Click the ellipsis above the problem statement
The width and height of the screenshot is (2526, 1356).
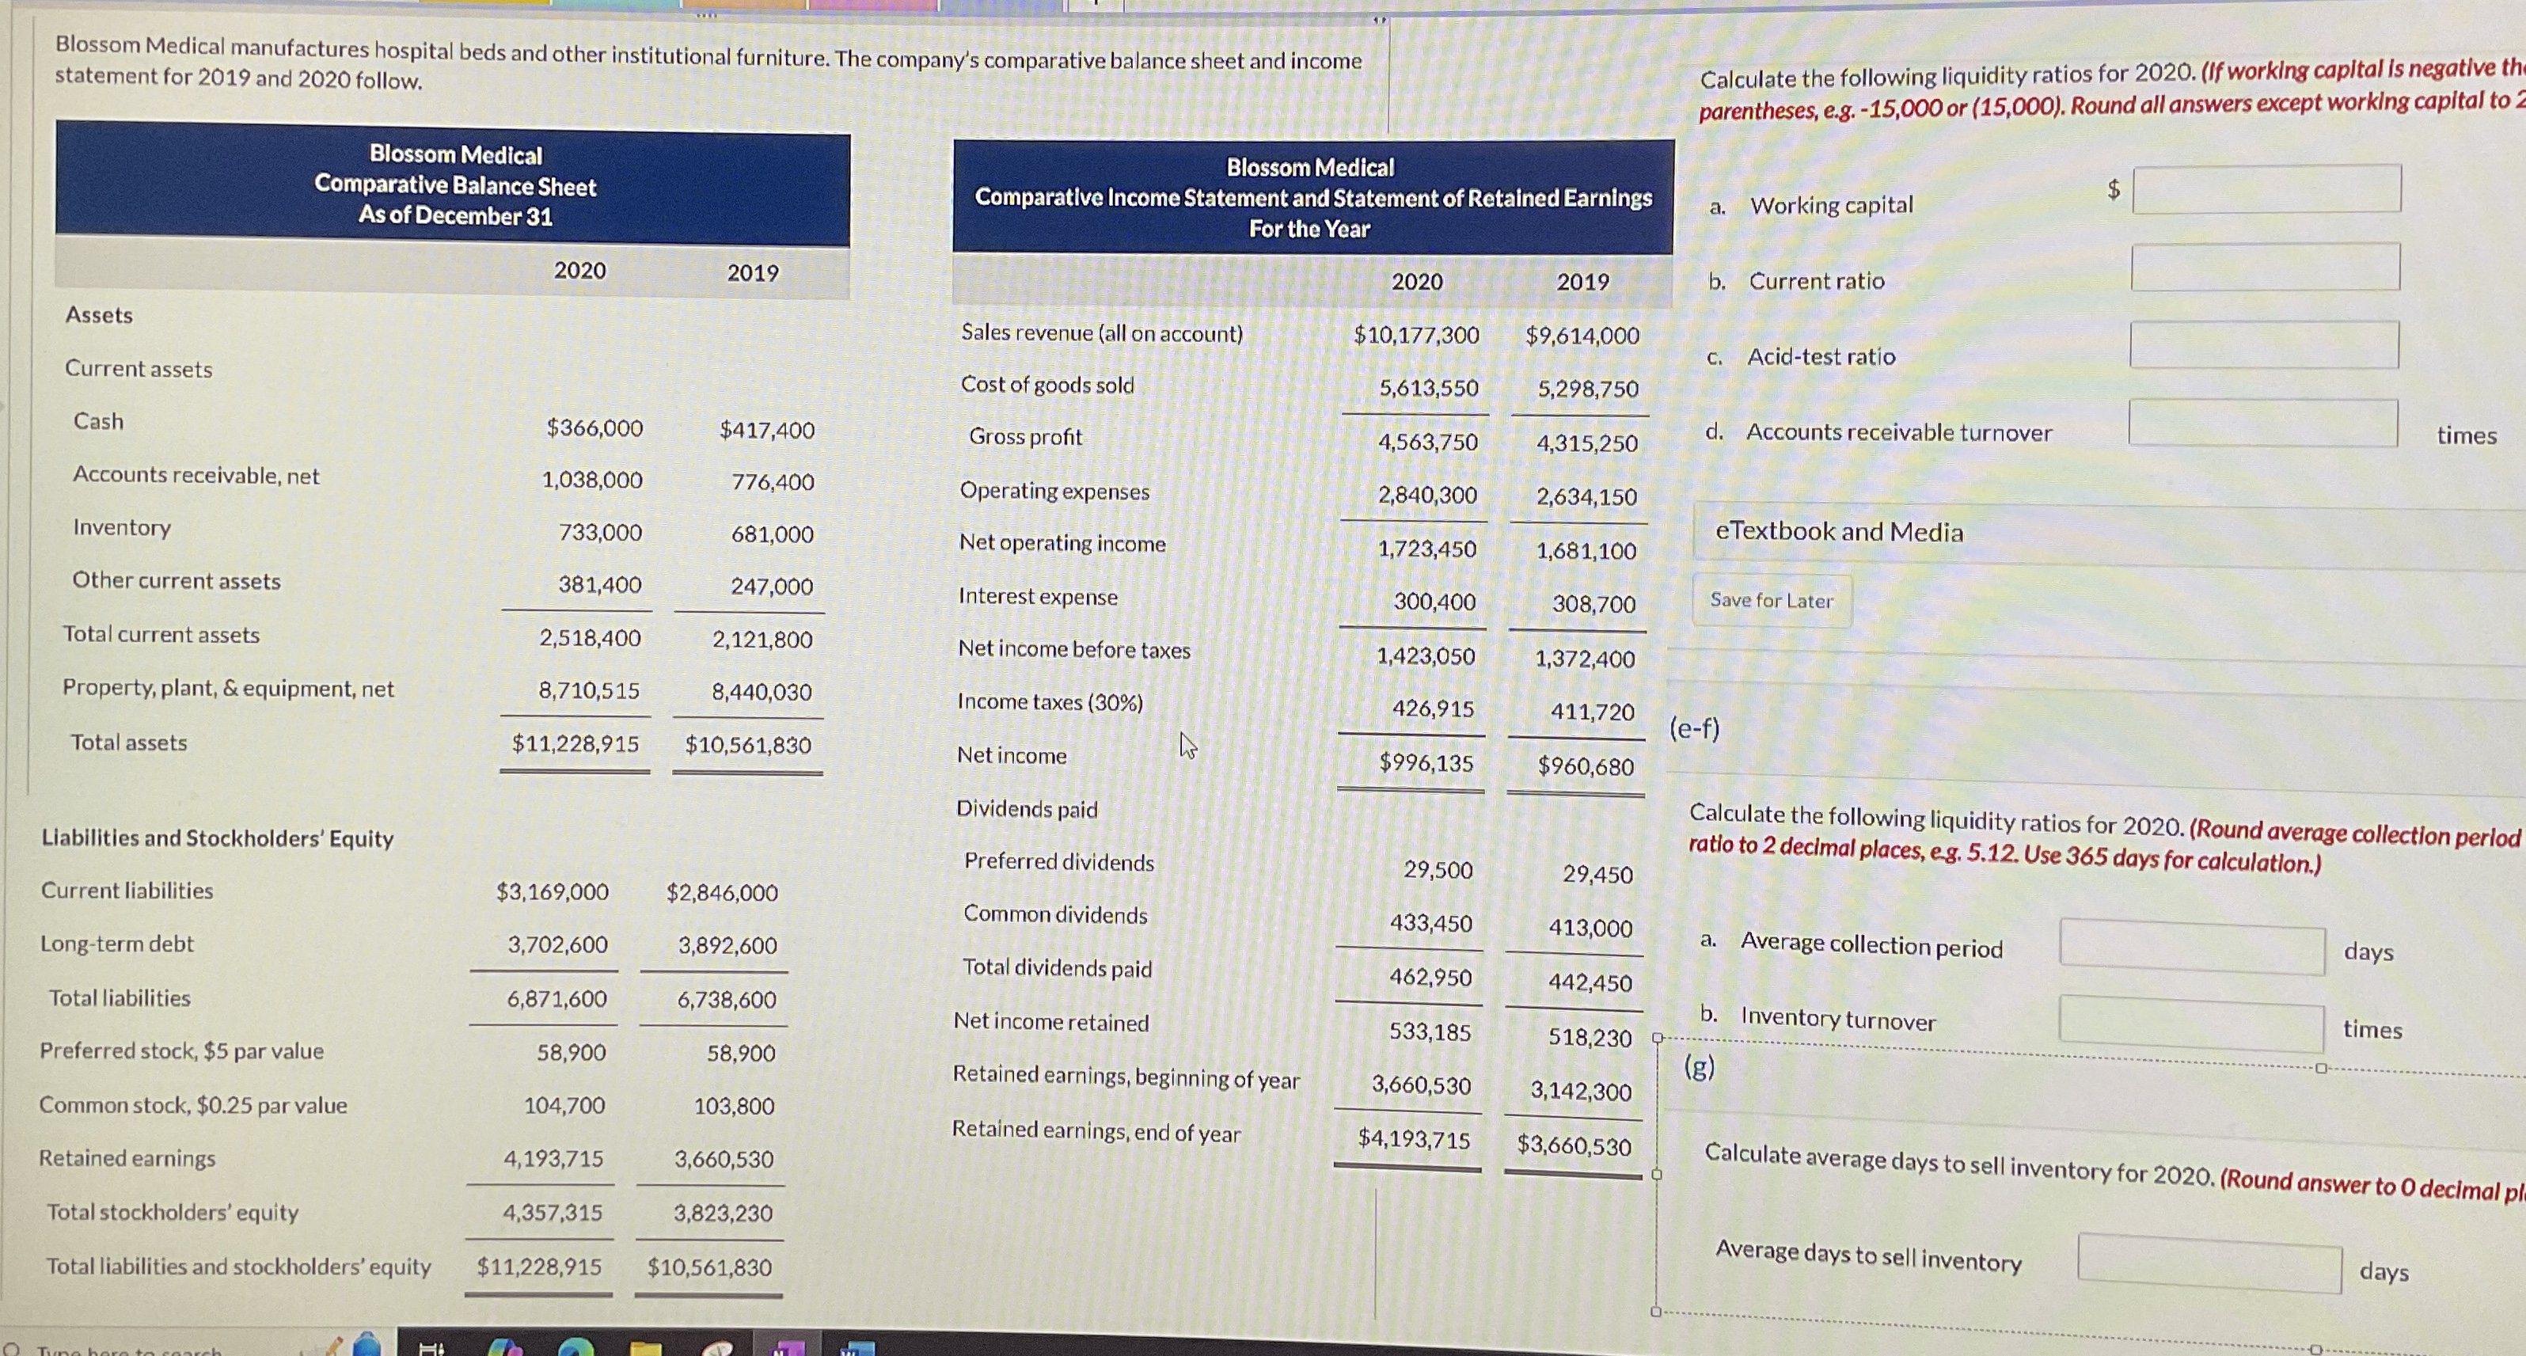[707, 16]
